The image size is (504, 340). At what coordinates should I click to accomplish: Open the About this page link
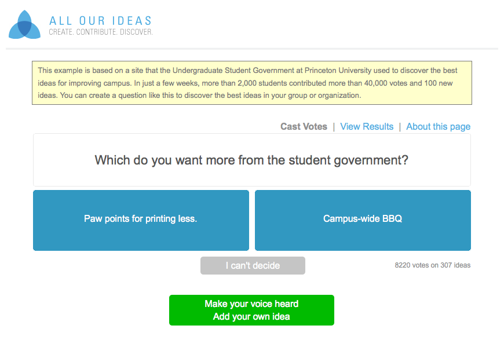point(439,127)
